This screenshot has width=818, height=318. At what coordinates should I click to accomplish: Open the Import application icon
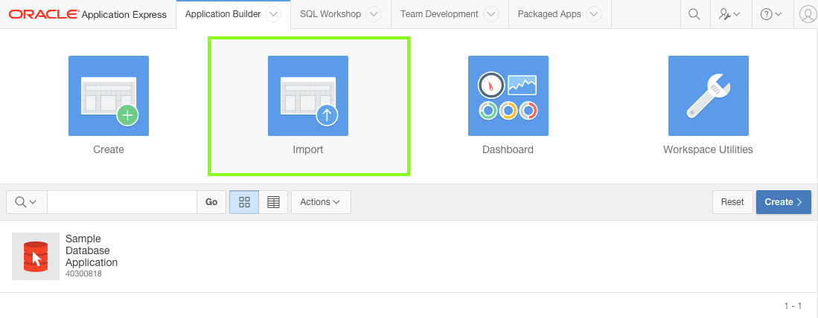[308, 96]
